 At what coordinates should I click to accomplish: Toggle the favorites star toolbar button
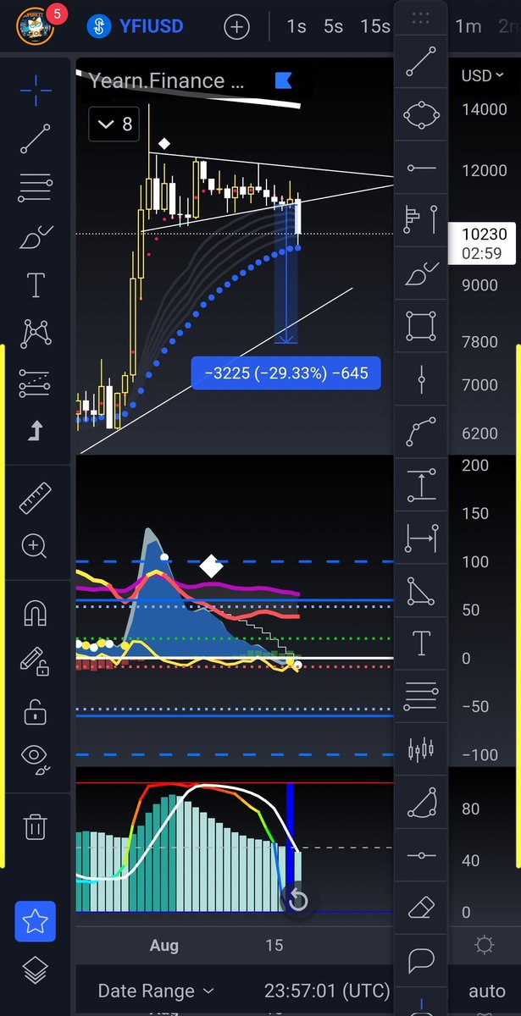36,922
